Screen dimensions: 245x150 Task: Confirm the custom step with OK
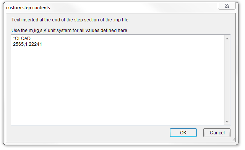click(x=183, y=133)
